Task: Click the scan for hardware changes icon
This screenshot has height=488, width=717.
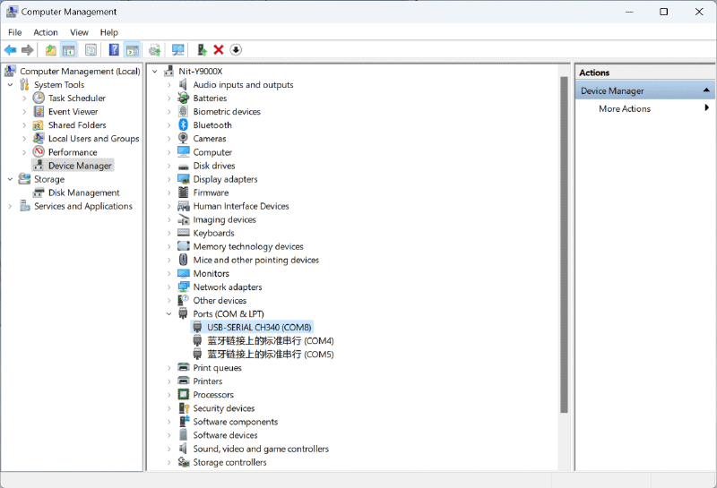Action: pos(177,50)
